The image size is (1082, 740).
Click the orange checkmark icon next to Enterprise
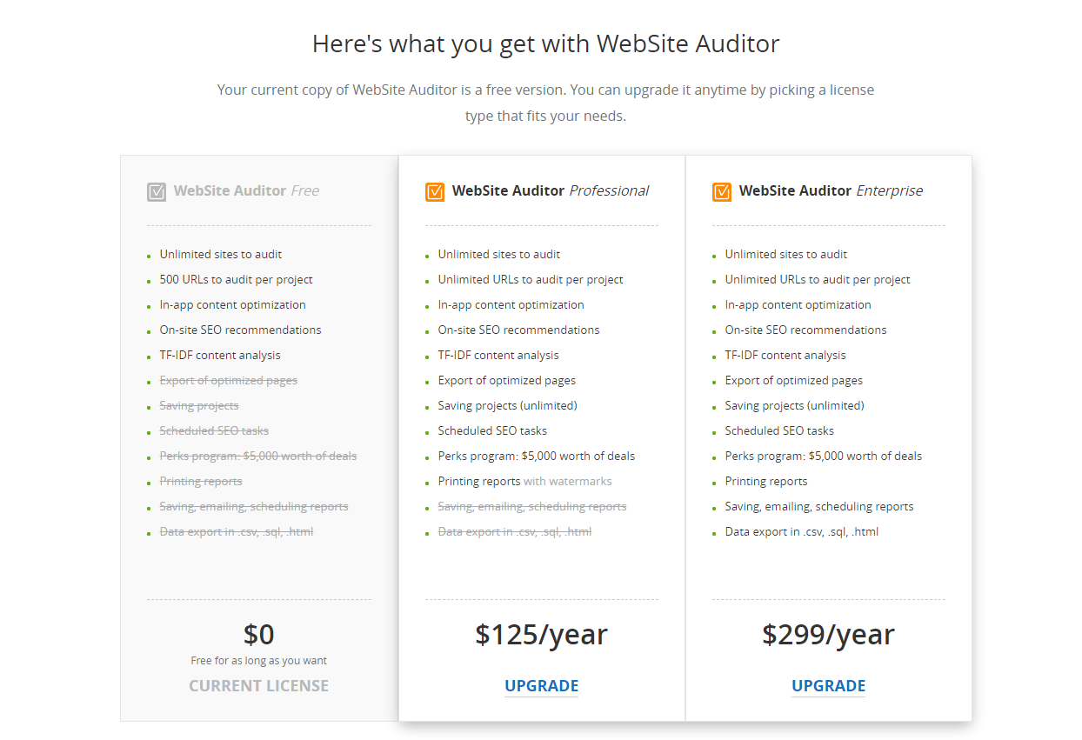pyautogui.click(x=722, y=191)
